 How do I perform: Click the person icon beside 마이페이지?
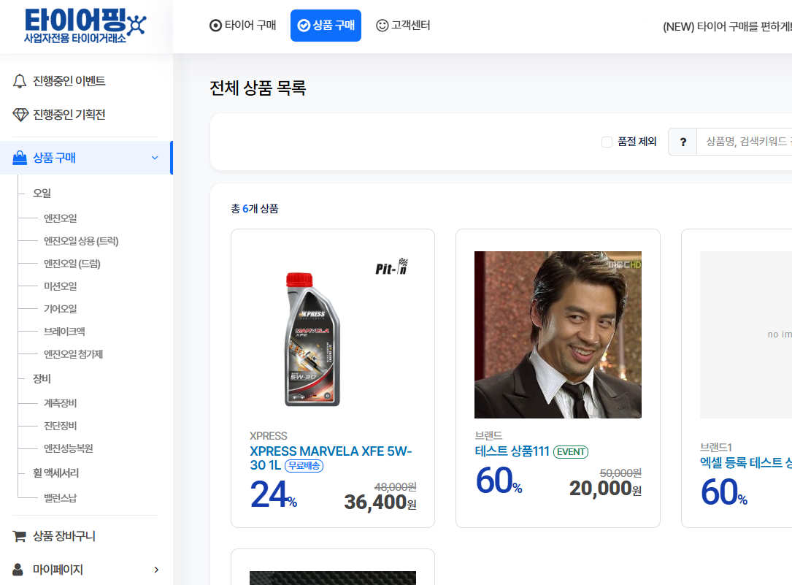point(19,569)
